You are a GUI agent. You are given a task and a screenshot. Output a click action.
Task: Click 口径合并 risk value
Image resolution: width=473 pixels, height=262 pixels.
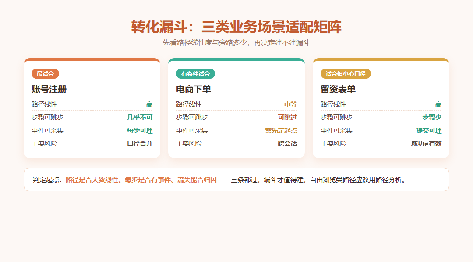pyautogui.click(x=140, y=144)
